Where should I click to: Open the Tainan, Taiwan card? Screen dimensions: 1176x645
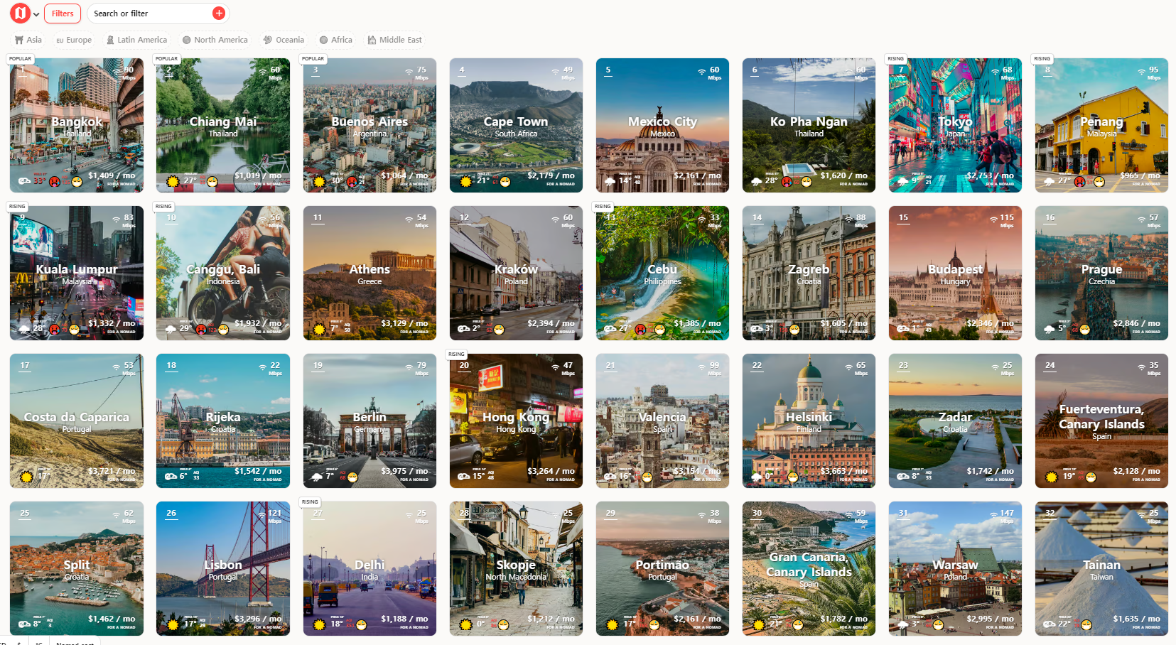(x=1101, y=568)
